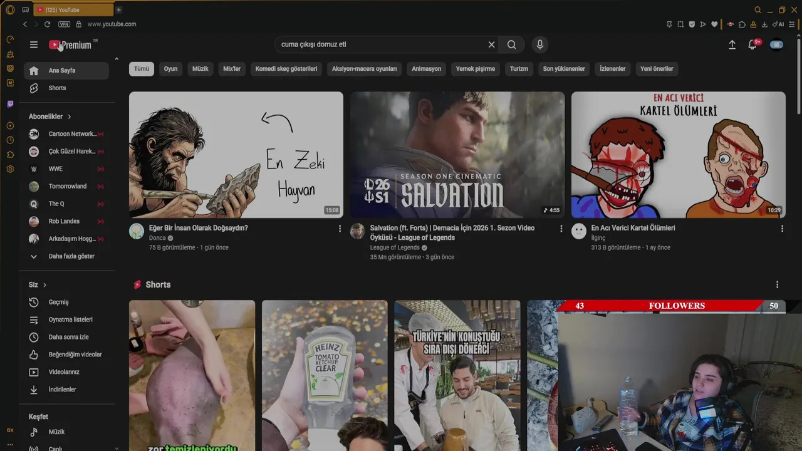Open GX Control speedometer in sidebar
The width and height of the screenshot is (802, 451).
point(10,39)
